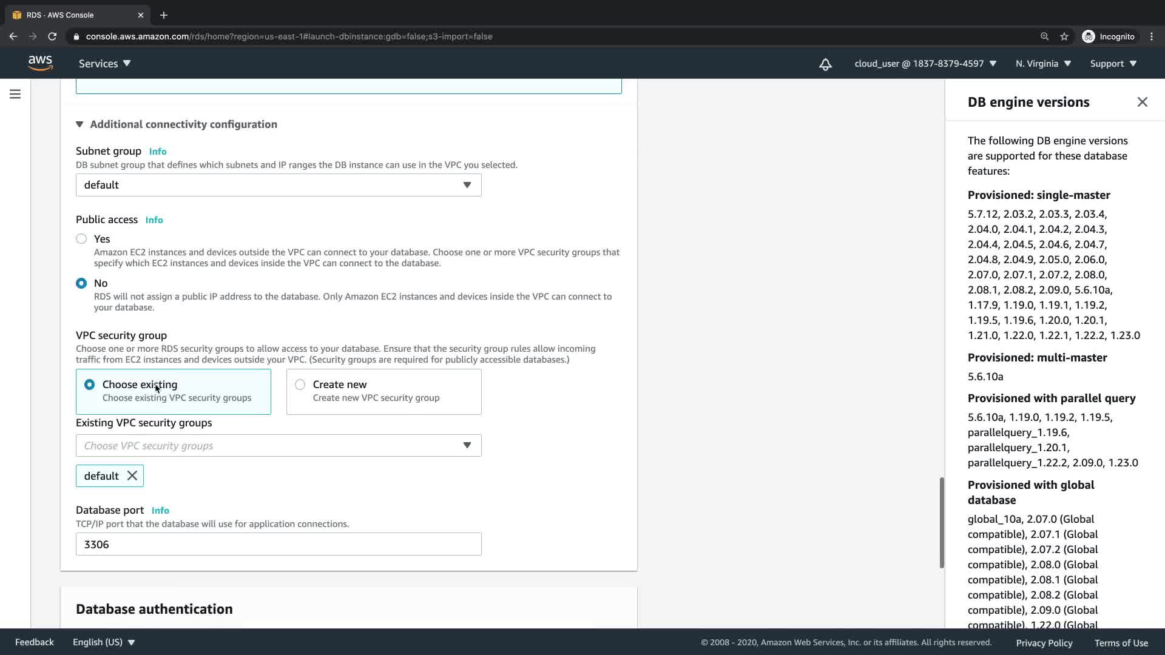Image resolution: width=1165 pixels, height=655 pixels.
Task: Choose Create new VPC security group
Action: pyautogui.click(x=300, y=385)
